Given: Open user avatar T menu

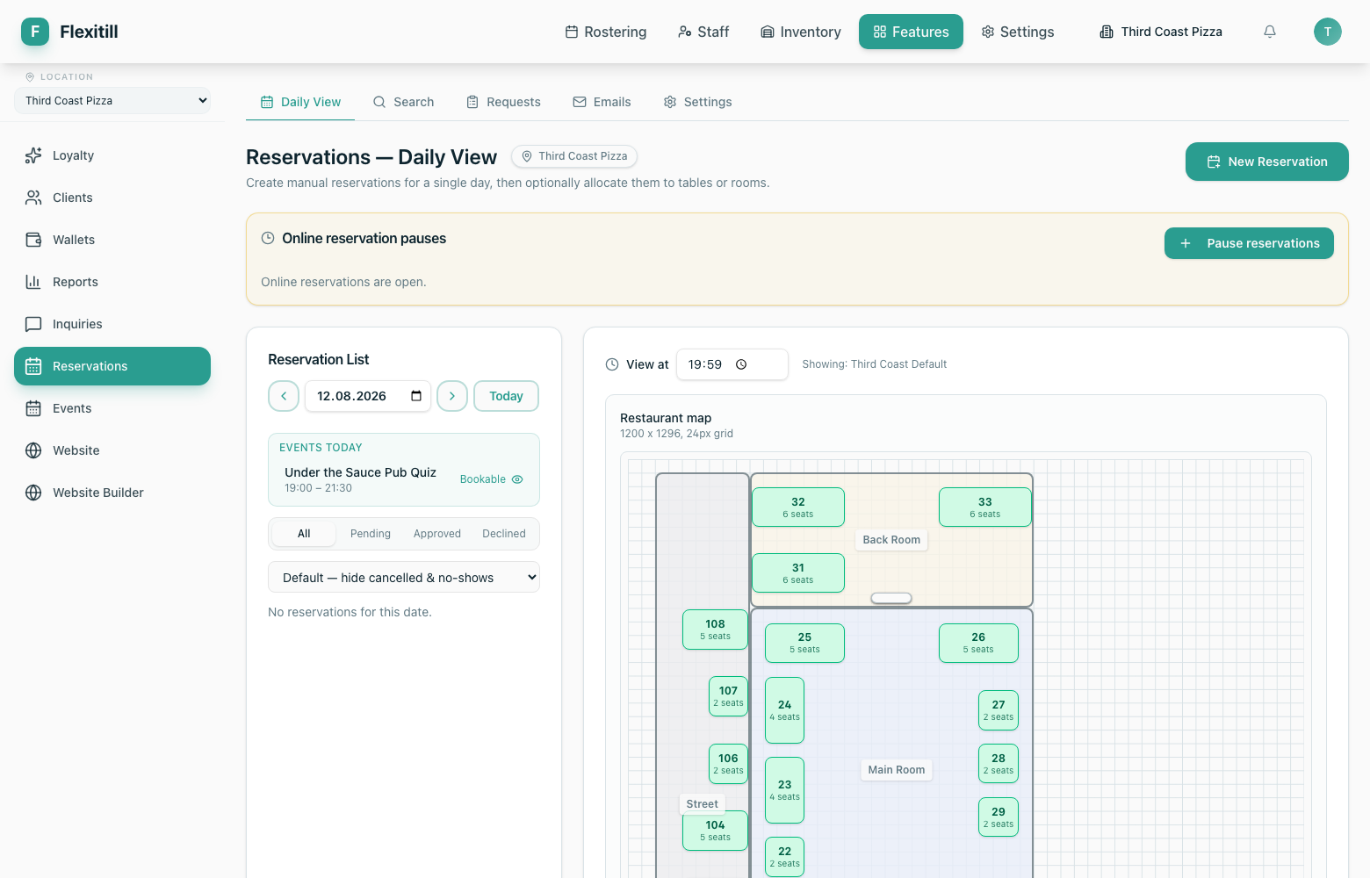Looking at the screenshot, I should (x=1328, y=32).
